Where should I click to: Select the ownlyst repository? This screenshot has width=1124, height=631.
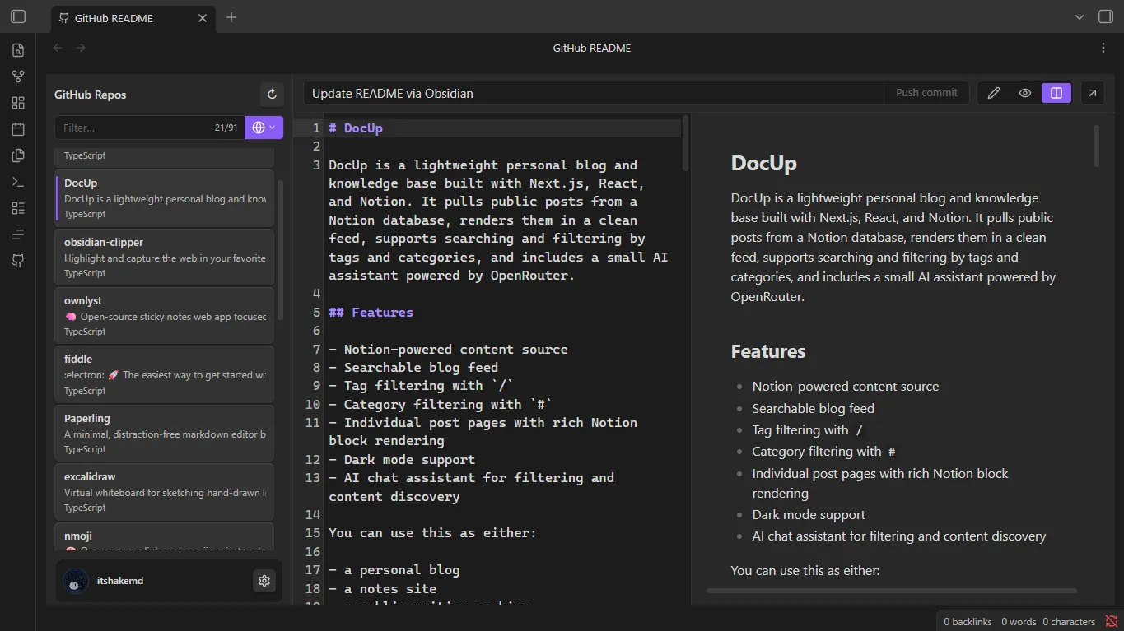click(165, 316)
